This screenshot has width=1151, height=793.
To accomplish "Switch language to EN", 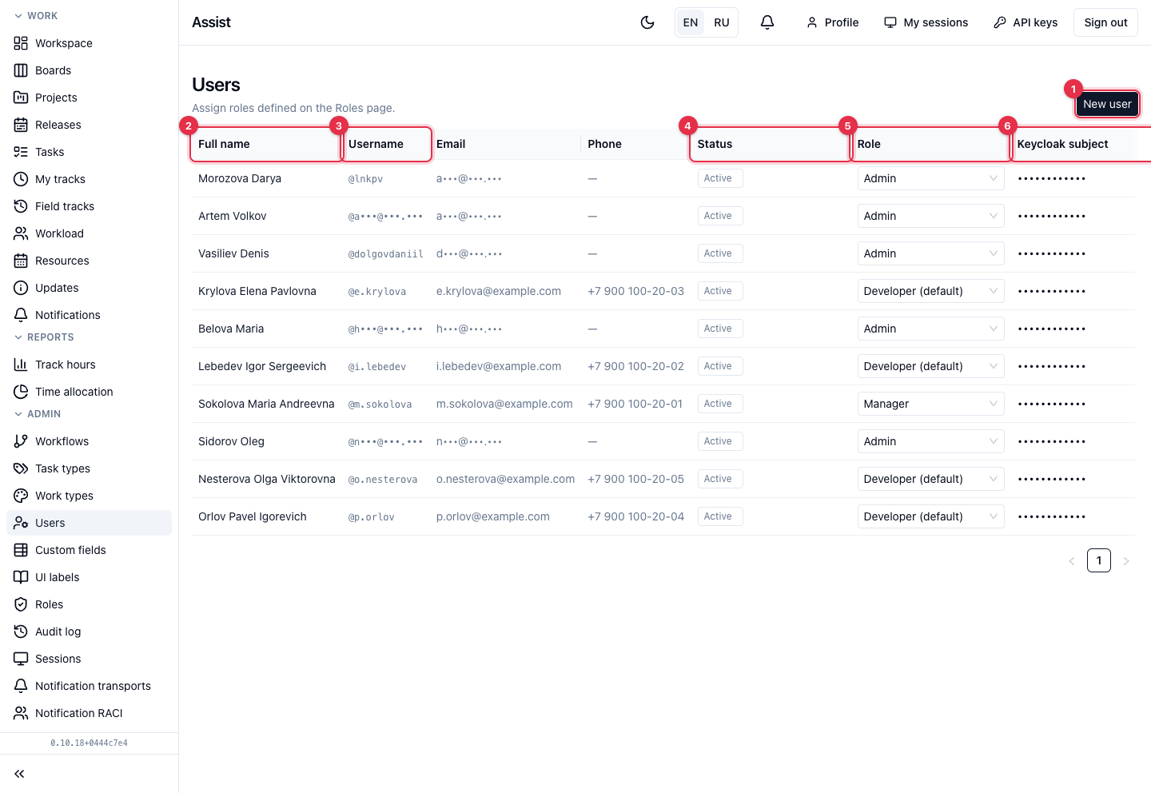I will [x=691, y=22].
